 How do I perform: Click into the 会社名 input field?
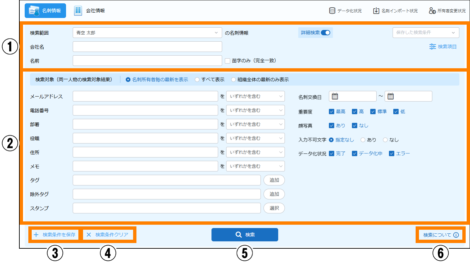[x=147, y=47]
